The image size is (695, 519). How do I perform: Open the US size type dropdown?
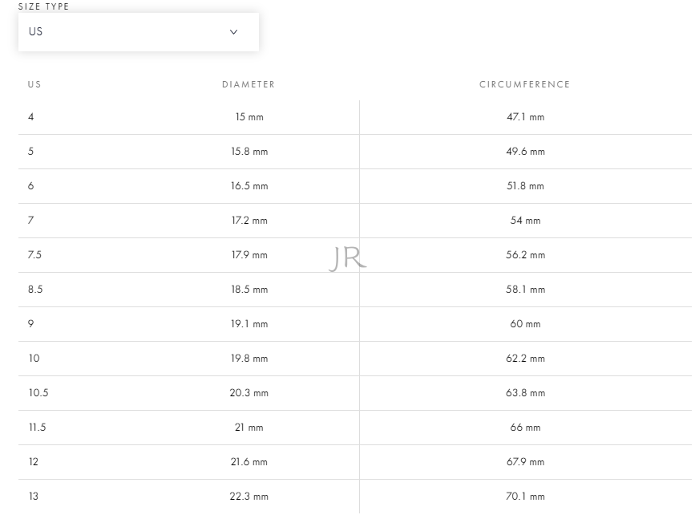tap(139, 32)
